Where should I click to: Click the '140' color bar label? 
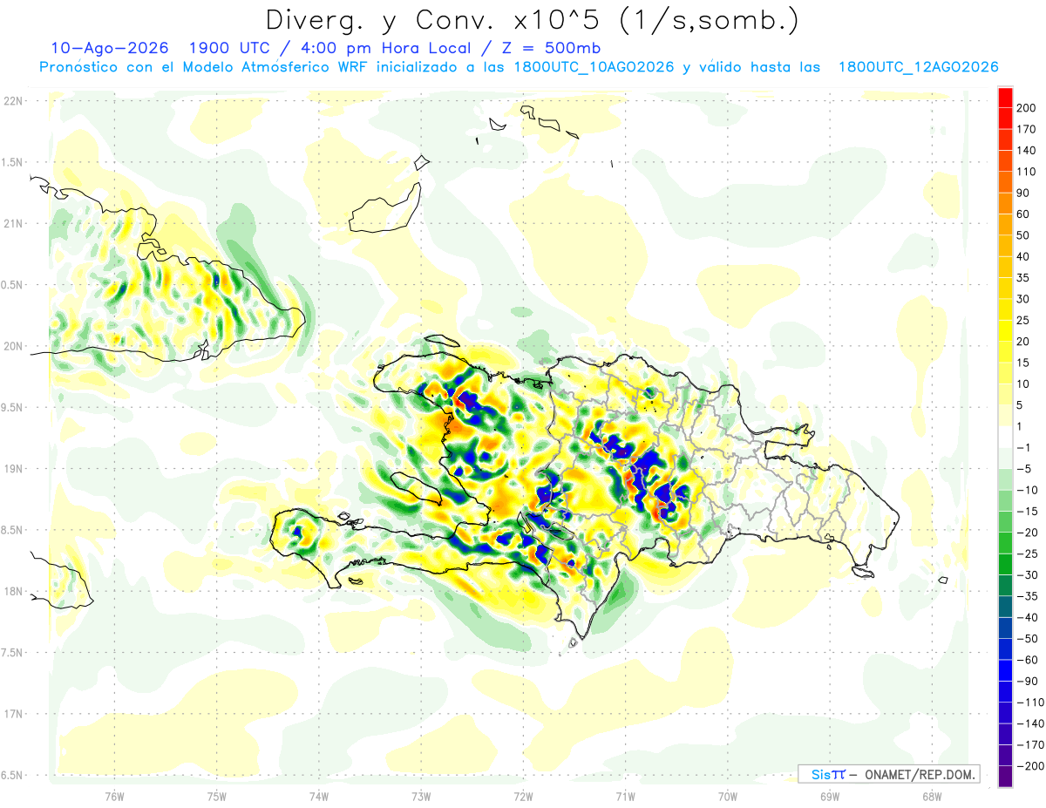pos(1026,150)
